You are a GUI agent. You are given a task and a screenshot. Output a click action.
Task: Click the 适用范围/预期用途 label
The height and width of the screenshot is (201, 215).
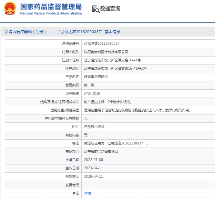tap(65, 110)
